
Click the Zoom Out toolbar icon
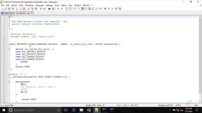pyautogui.click(x=62, y=9)
